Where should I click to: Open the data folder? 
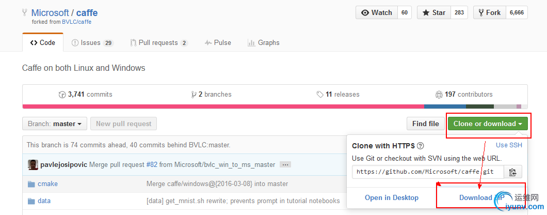tap(44, 201)
